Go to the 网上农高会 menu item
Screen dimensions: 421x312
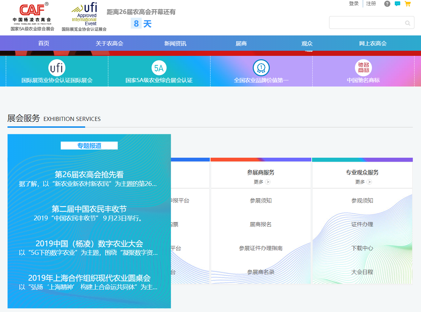[x=373, y=43]
